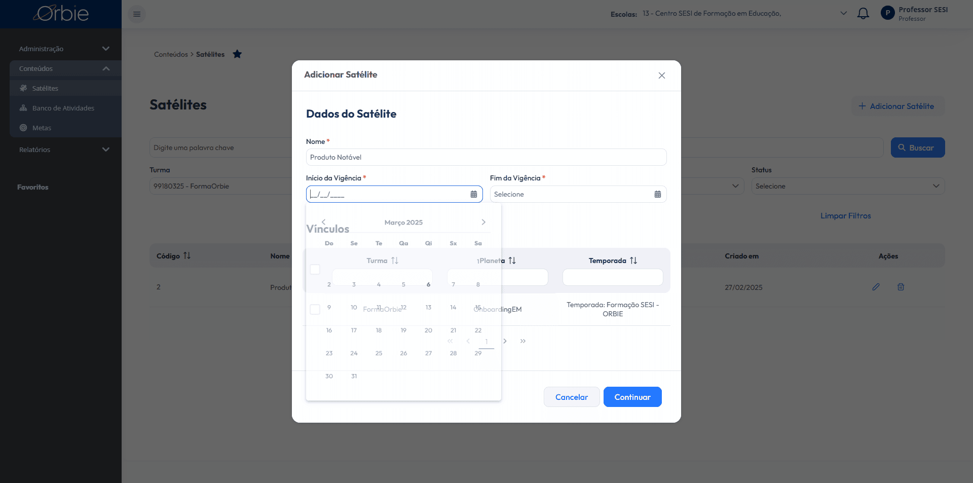Screen dimensions: 973x483
Task: Select day 30 in the date picker
Action: pyautogui.click(x=329, y=376)
